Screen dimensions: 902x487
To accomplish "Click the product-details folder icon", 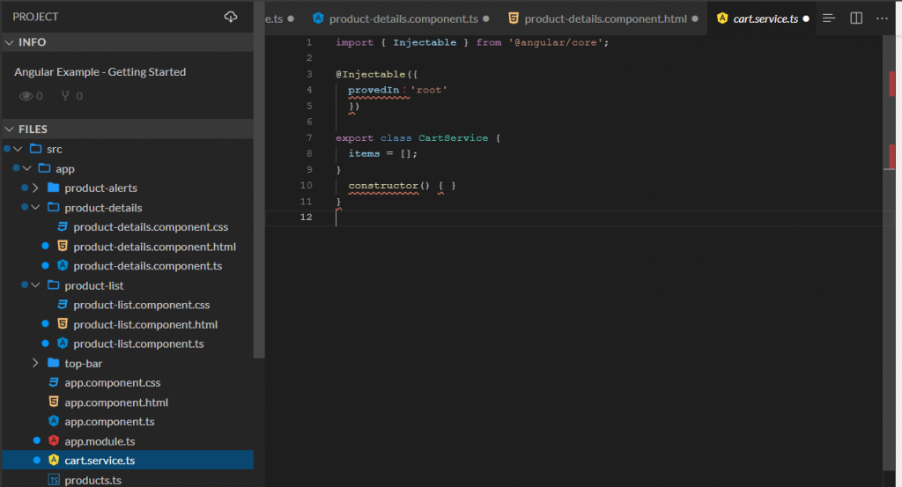I will (x=54, y=207).
